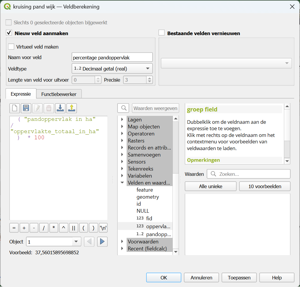
Task: Insert the string concatenation || operator
Action: (73, 228)
